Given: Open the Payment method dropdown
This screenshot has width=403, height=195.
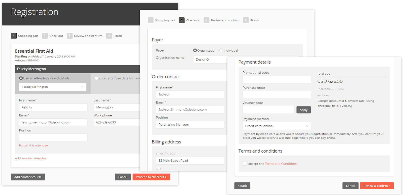Looking at the screenshot, I should click(277, 126).
